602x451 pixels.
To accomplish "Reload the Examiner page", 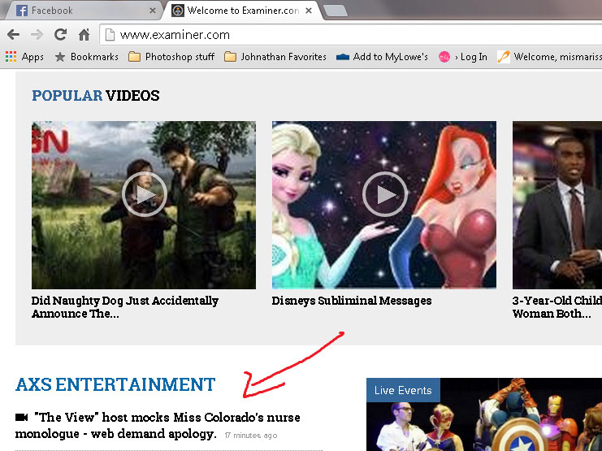I will pyautogui.click(x=60, y=35).
